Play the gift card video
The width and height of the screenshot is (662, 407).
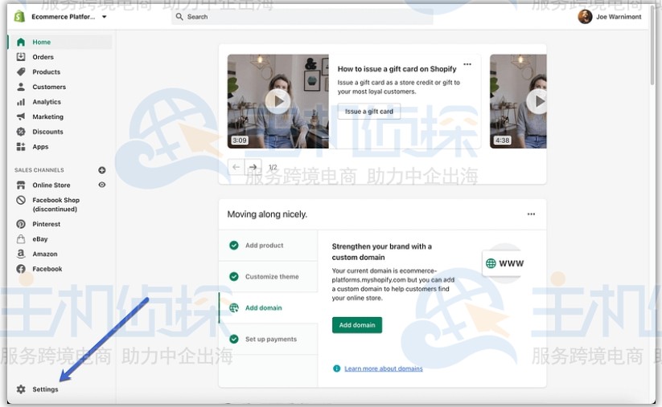point(278,101)
